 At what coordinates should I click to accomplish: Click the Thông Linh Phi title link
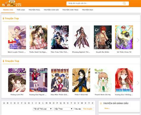coord(17,94)
